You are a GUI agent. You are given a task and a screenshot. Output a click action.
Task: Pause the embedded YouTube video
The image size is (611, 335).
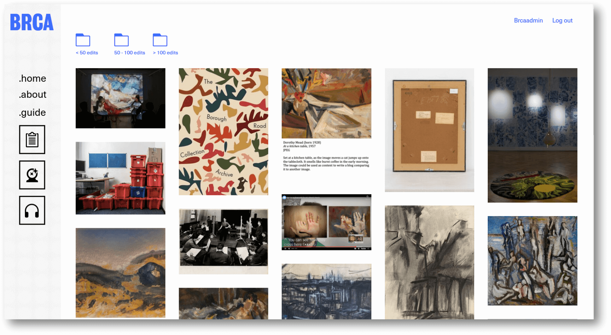point(286,248)
